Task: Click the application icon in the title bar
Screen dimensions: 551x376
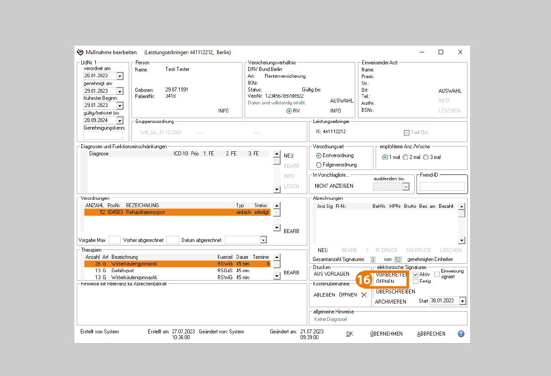Action: pos(80,52)
